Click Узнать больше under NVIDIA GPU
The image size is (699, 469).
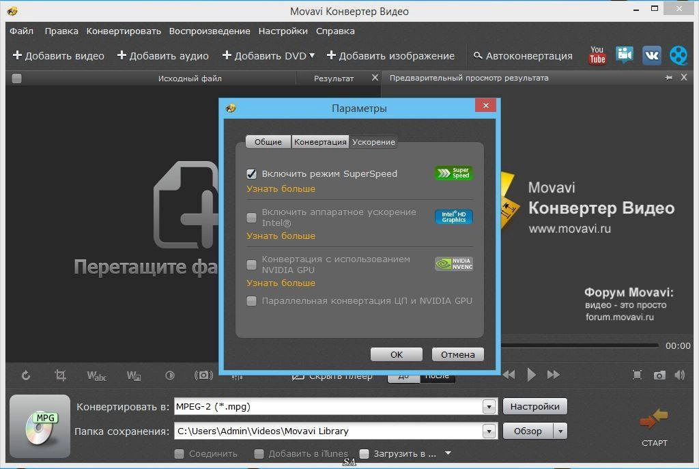click(x=281, y=283)
